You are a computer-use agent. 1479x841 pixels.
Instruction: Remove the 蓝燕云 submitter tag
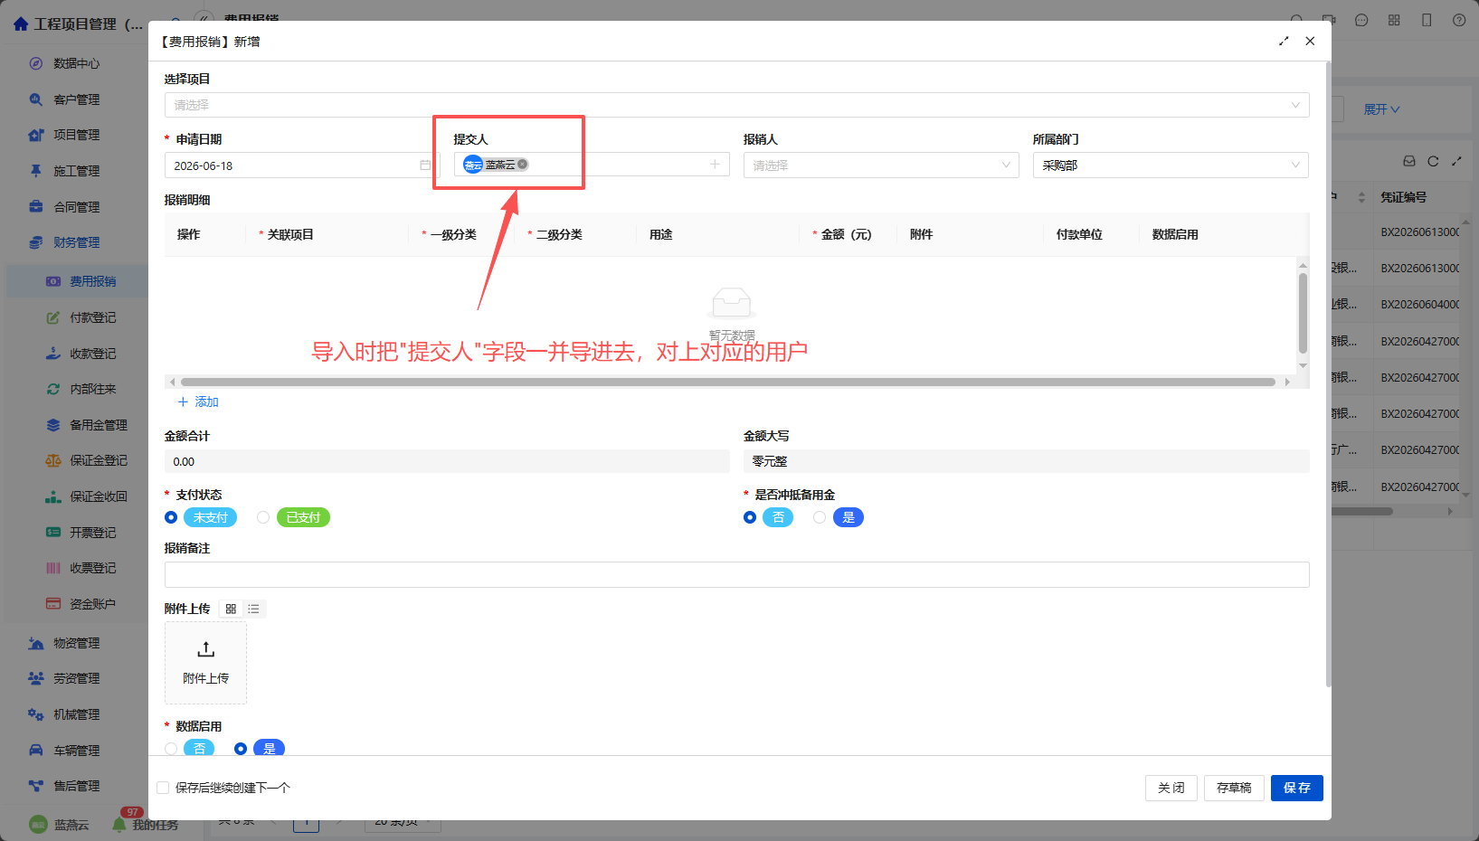[523, 165]
